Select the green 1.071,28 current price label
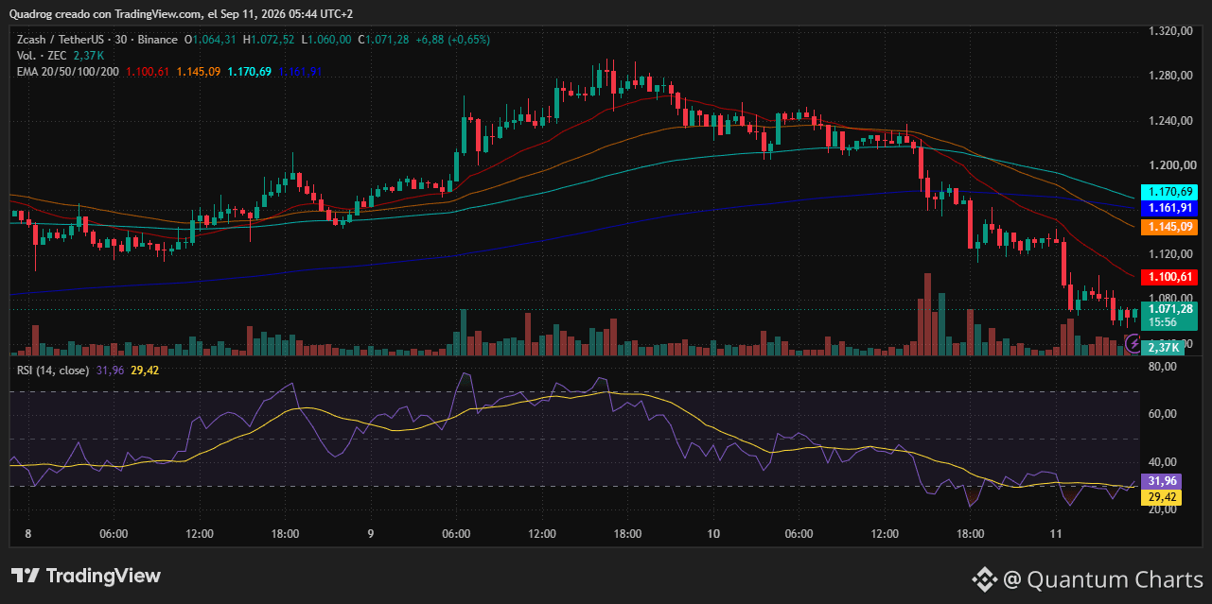Image resolution: width=1212 pixels, height=604 pixels. [x=1169, y=309]
